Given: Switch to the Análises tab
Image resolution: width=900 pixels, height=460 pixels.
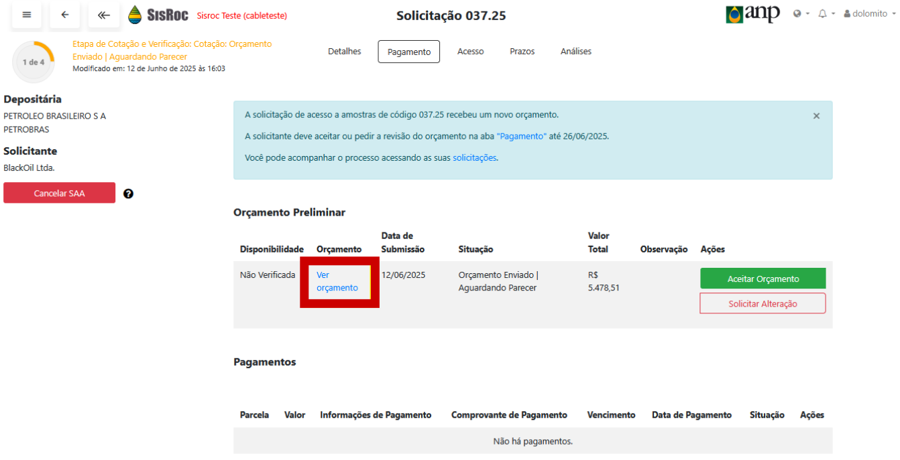Looking at the screenshot, I should click(575, 52).
